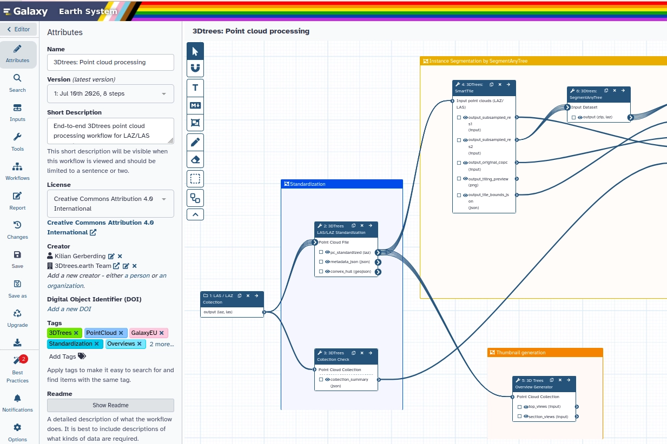Open the Changes history in sidebar
This screenshot has width=667, height=444.
(x=17, y=230)
